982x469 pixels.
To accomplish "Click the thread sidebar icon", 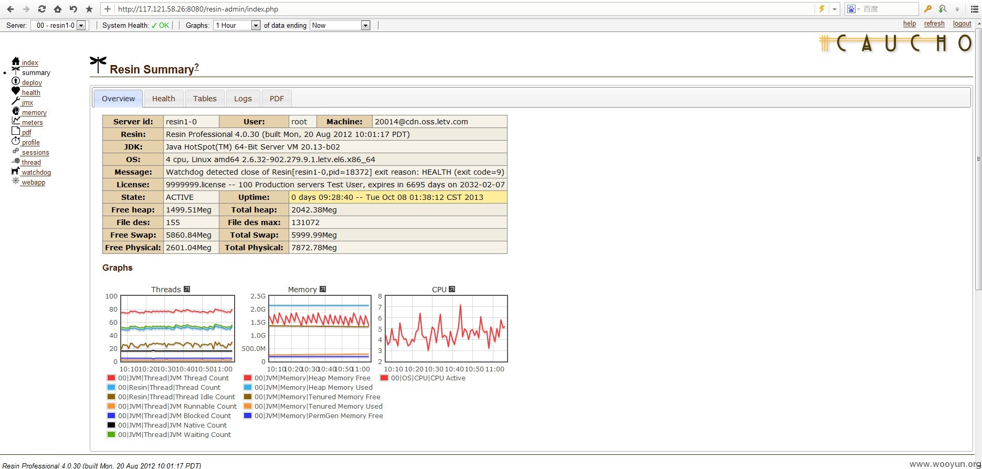I will tap(16, 161).
